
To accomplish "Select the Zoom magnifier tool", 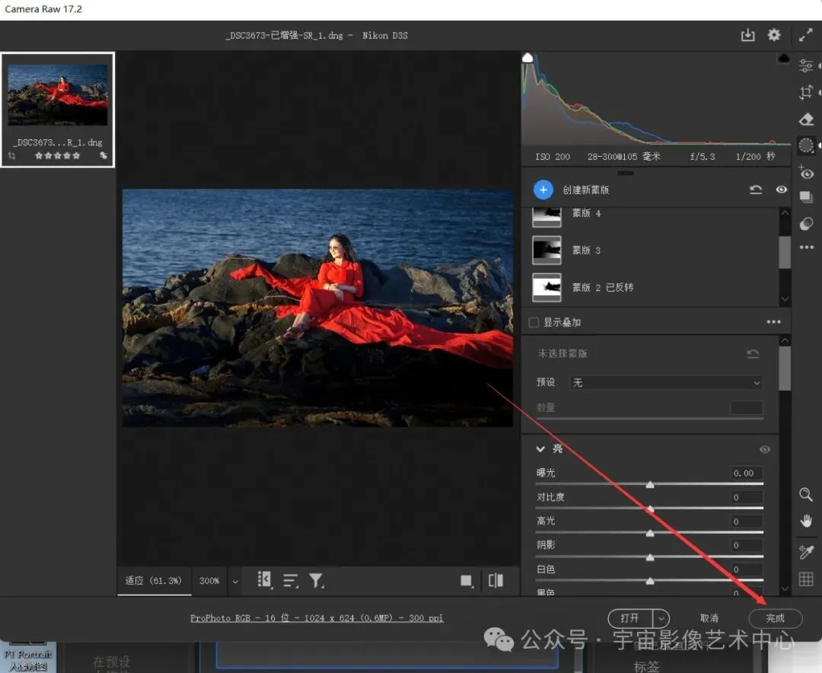I will coord(806,495).
